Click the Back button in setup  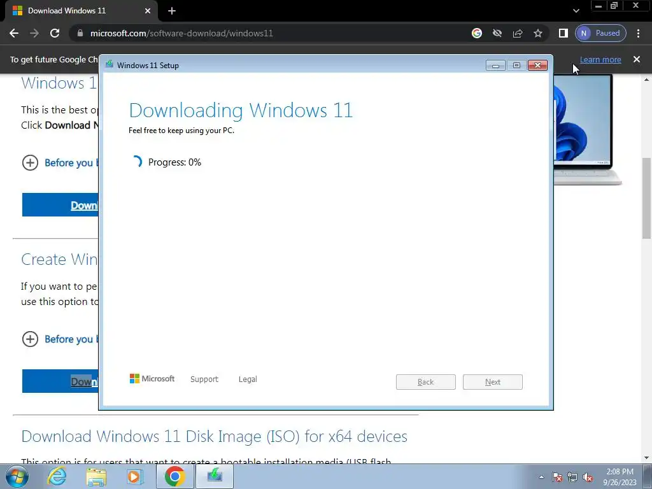pyautogui.click(x=426, y=382)
